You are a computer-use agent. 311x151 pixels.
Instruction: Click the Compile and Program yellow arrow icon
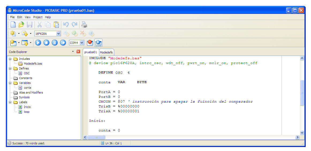pyautogui.click(x=25, y=34)
